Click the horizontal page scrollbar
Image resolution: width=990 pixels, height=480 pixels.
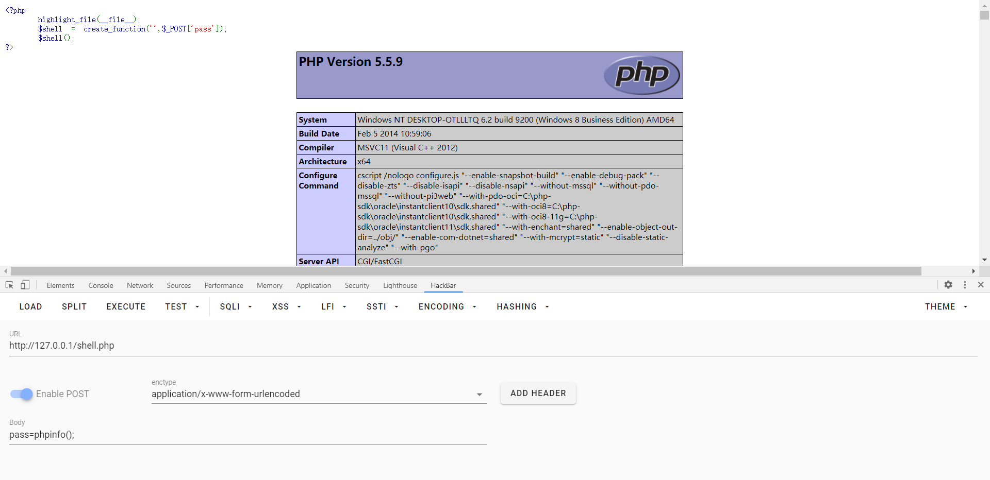click(466, 271)
